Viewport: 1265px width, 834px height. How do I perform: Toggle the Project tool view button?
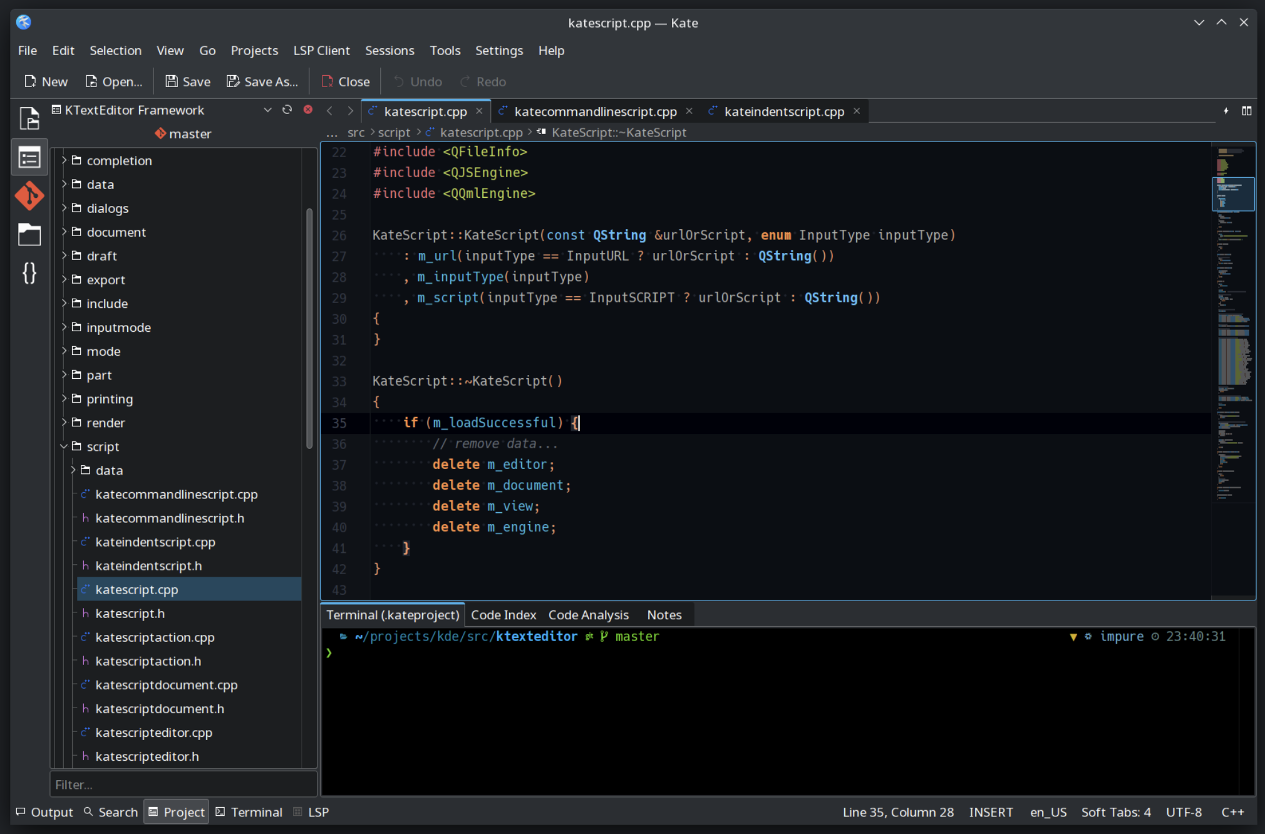pos(177,812)
